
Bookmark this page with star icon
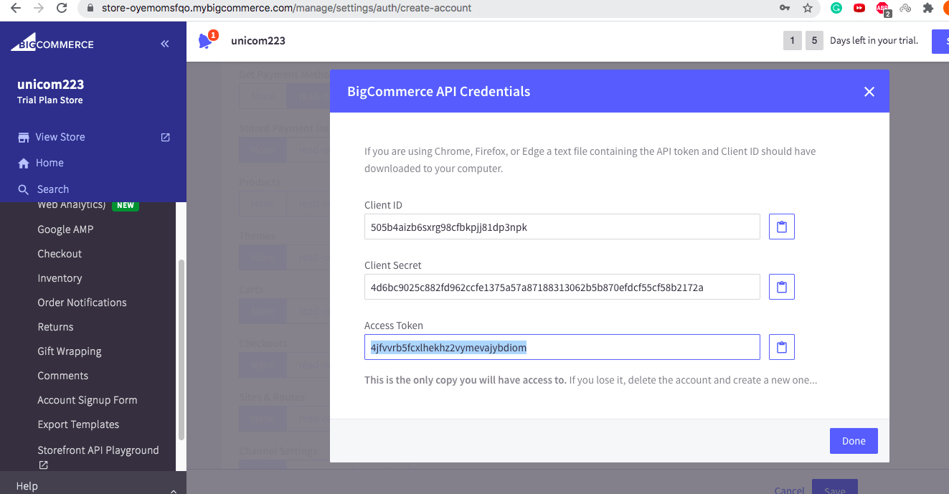click(x=808, y=8)
